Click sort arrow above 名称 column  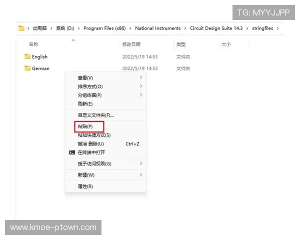(x=73, y=40)
